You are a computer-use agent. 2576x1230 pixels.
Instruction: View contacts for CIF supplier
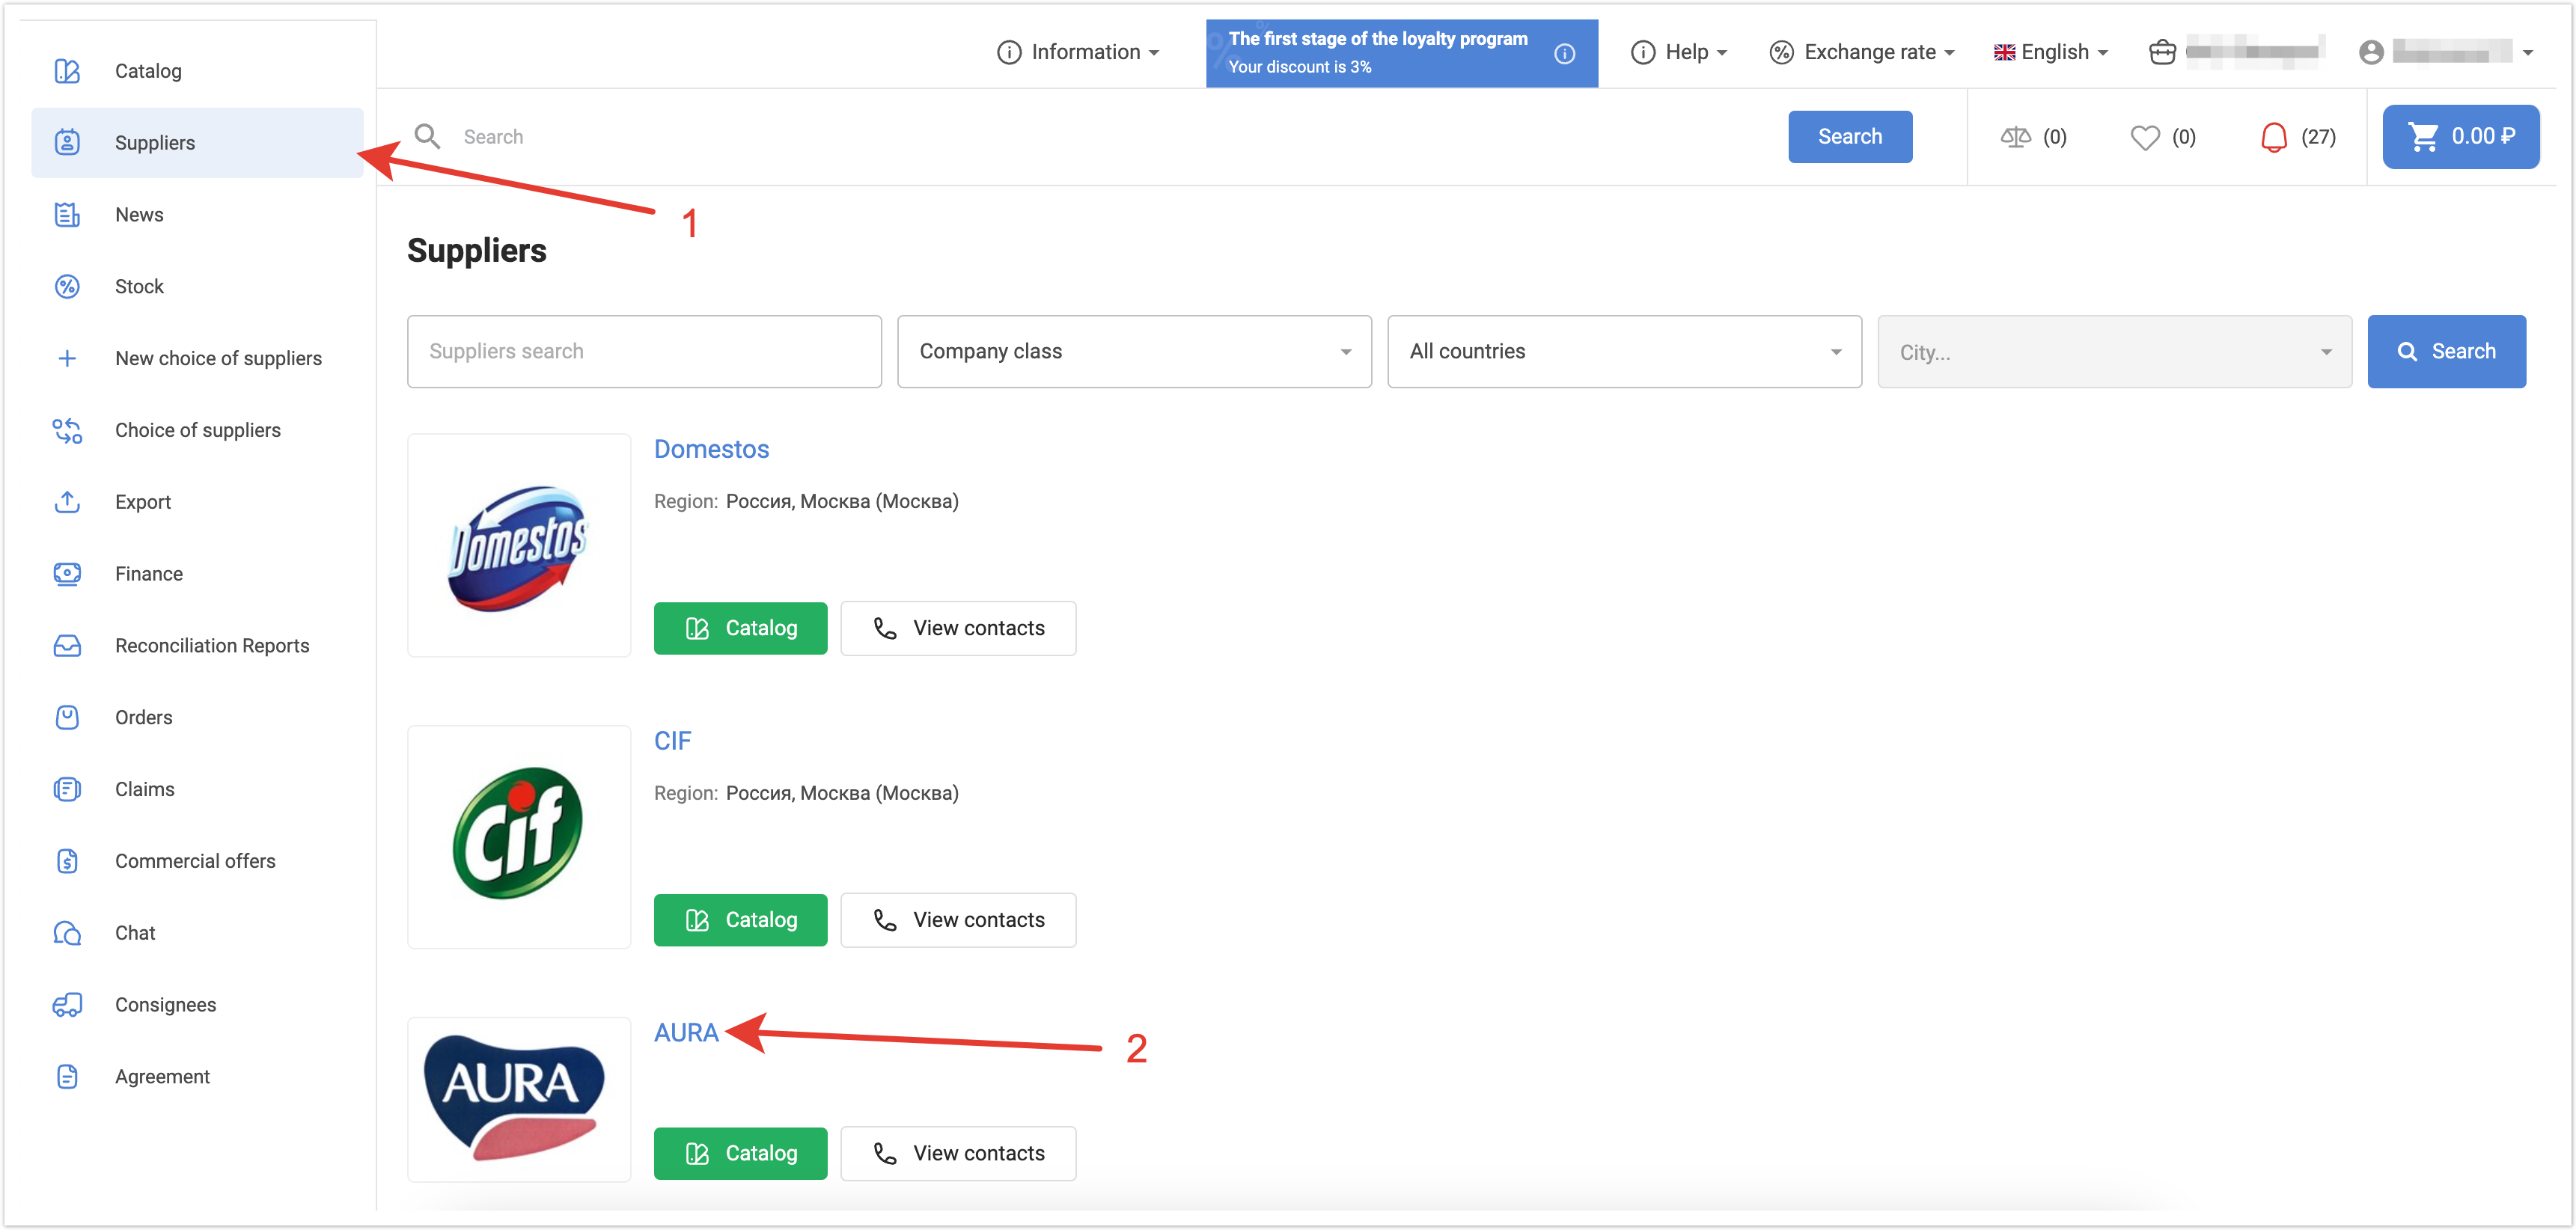click(958, 920)
